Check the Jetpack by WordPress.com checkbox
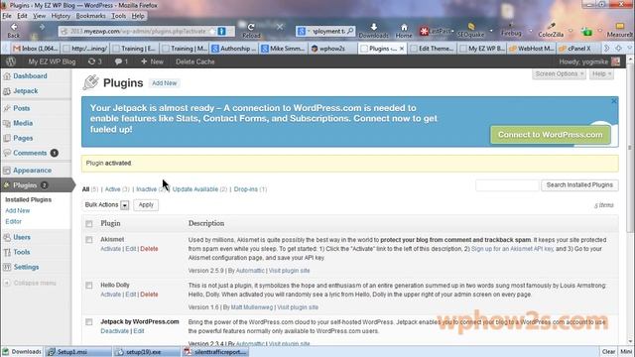 (x=89, y=322)
